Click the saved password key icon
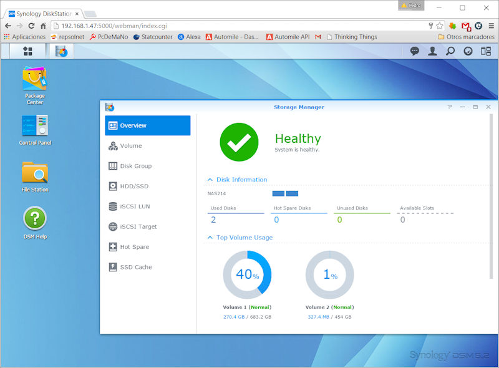499x368 pixels. (x=430, y=26)
